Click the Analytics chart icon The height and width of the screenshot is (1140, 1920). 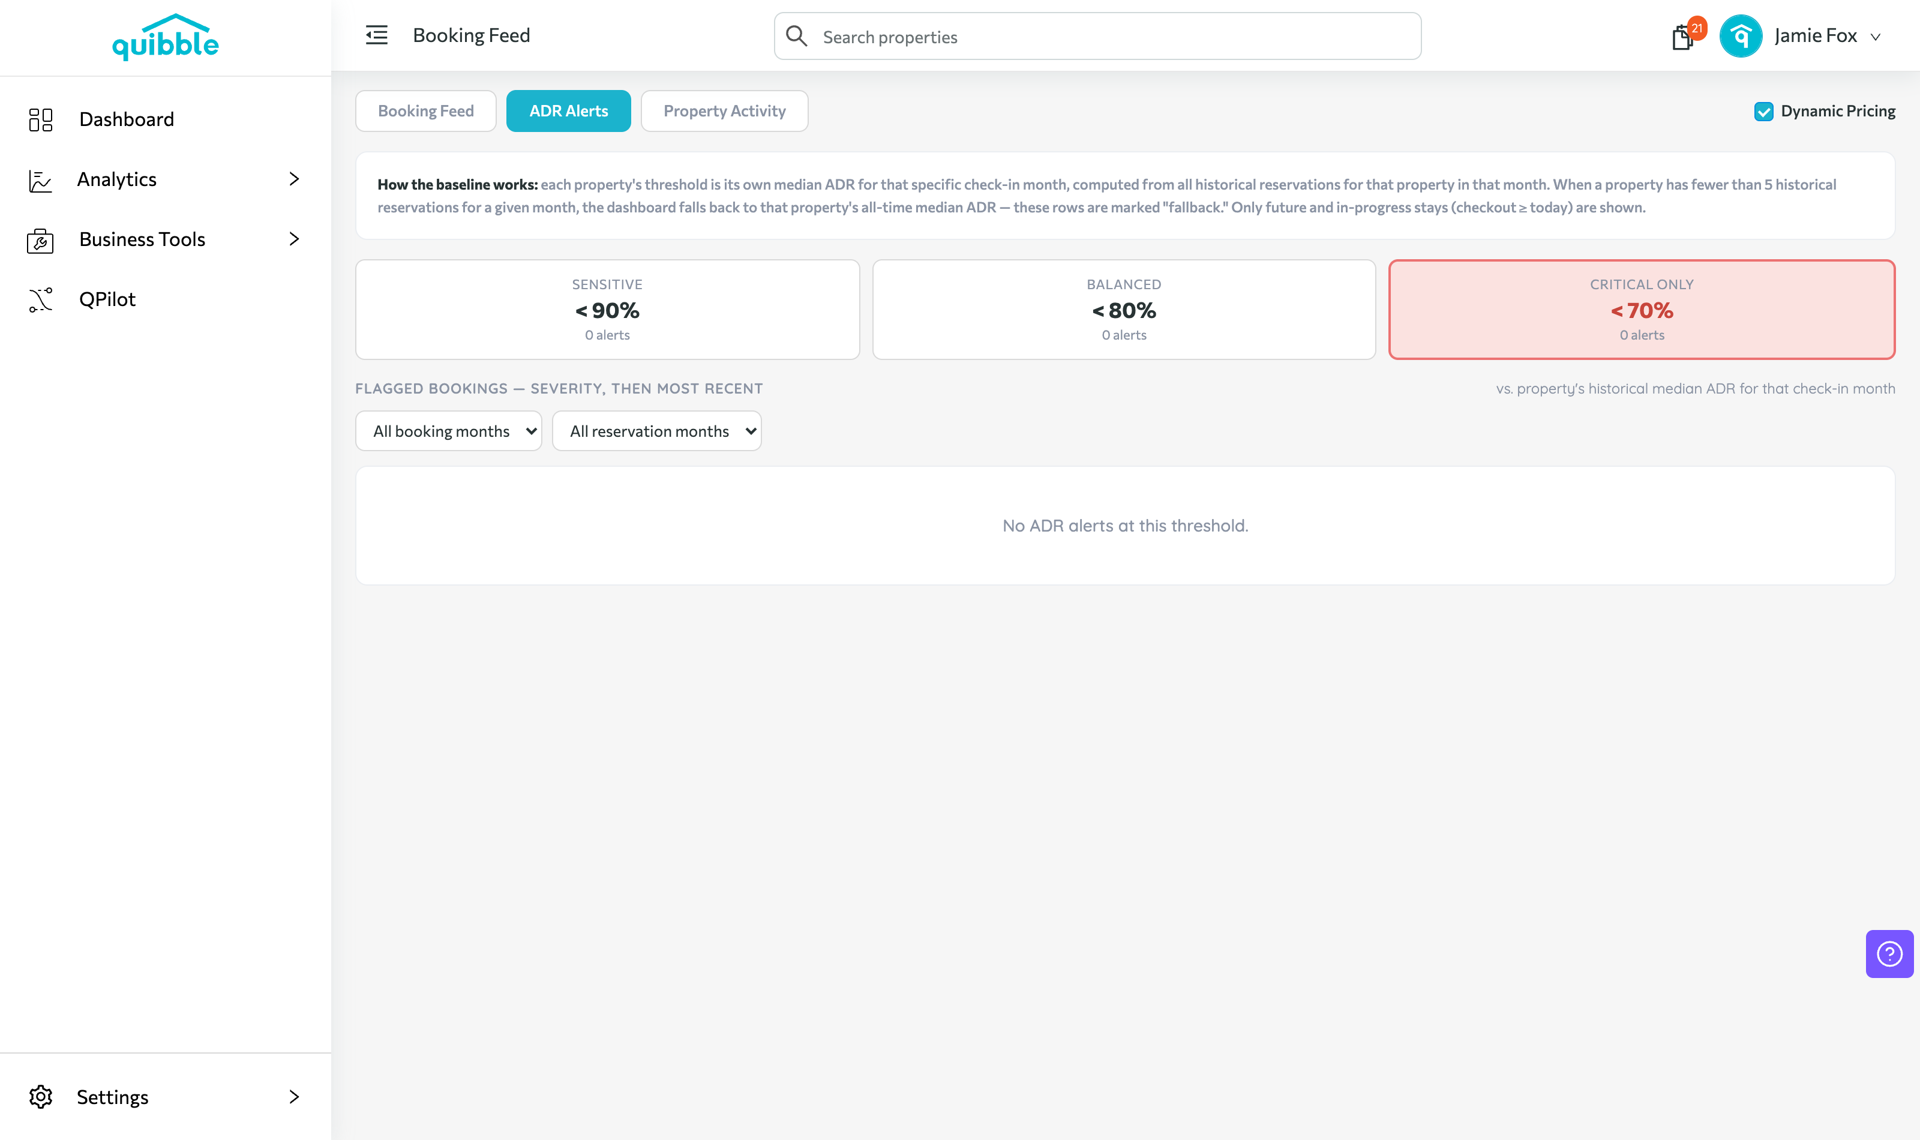point(40,181)
